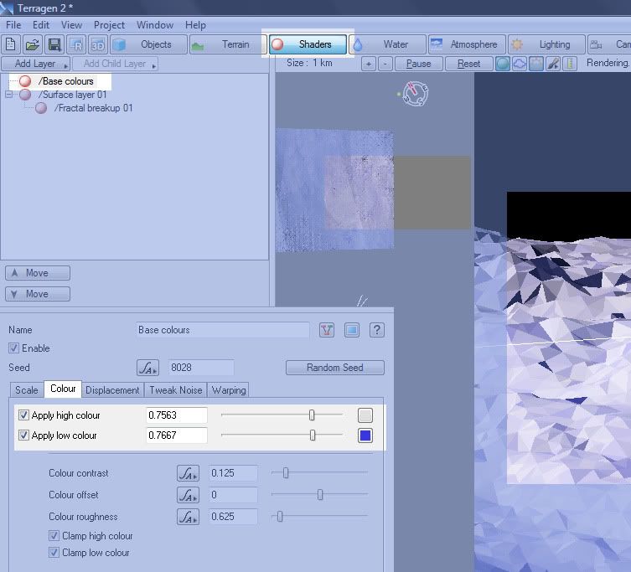Uncheck the Enable checkbox
Viewport: 631px width, 572px height.
(x=13, y=348)
